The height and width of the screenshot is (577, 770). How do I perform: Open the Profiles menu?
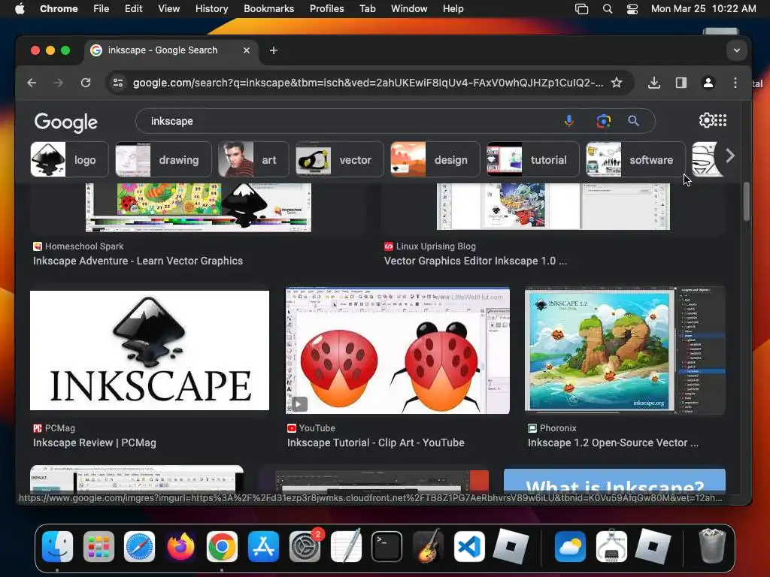[326, 9]
